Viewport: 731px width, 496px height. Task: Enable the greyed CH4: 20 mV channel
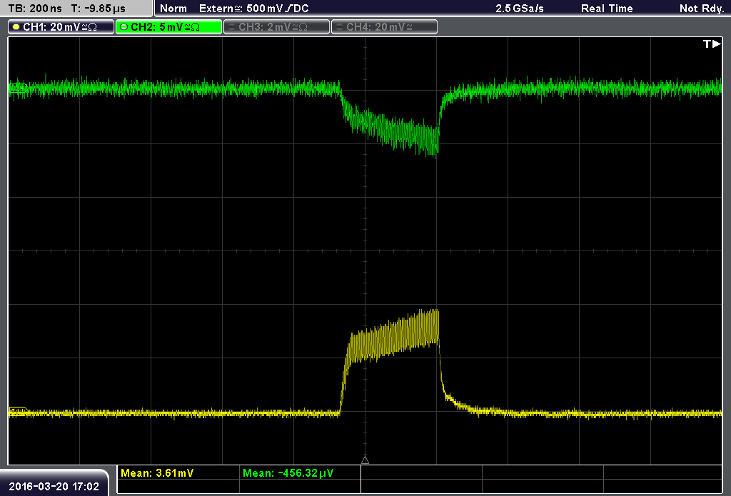coord(384,27)
